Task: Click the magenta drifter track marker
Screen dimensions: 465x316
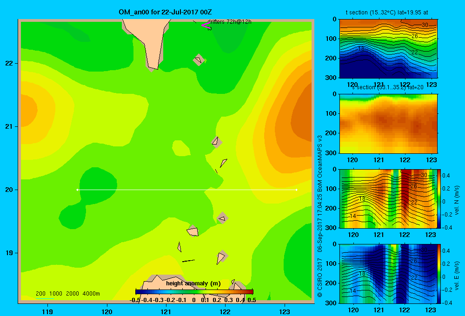Action: pos(206,25)
